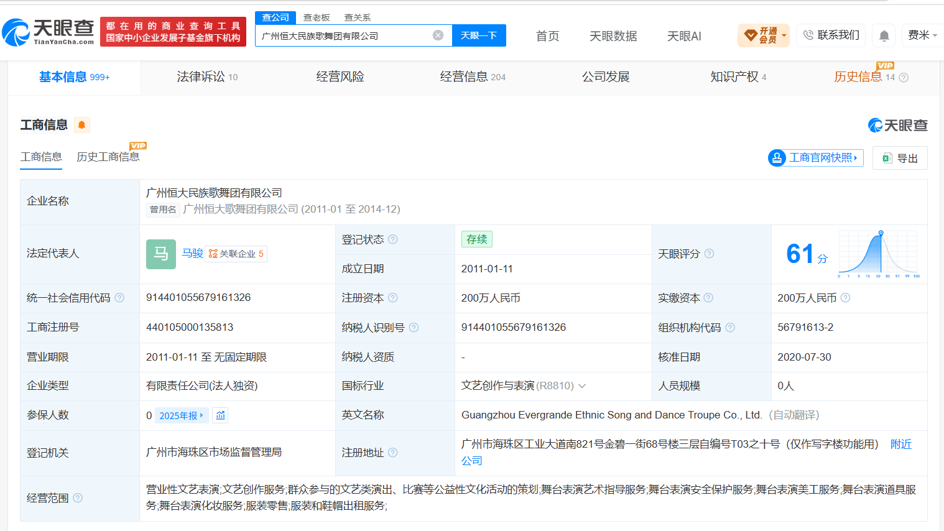
Task: Click help icon next to 天眼评分
Action: click(x=709, y=254)
